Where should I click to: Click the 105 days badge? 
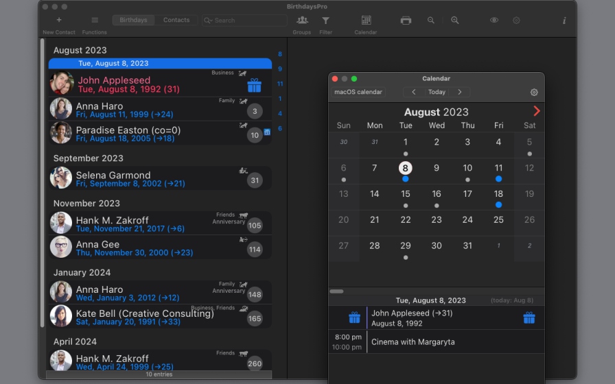[x=255, y=226]
